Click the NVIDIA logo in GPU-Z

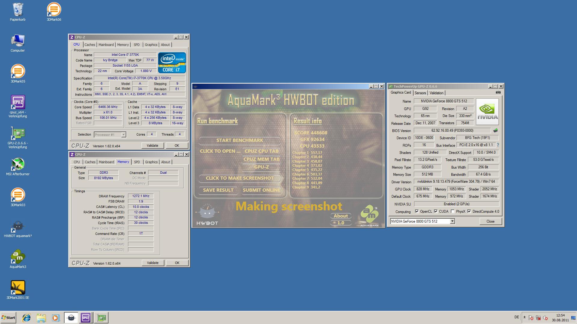coord(487,112)
